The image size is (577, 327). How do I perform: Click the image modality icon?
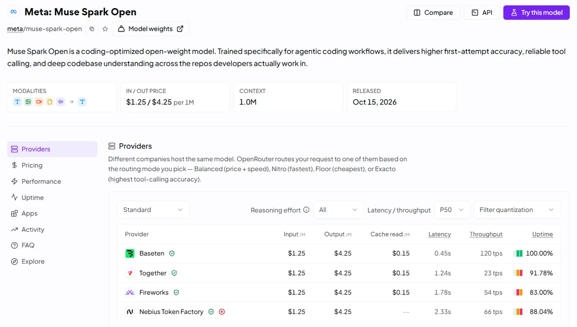click(28, 102)
